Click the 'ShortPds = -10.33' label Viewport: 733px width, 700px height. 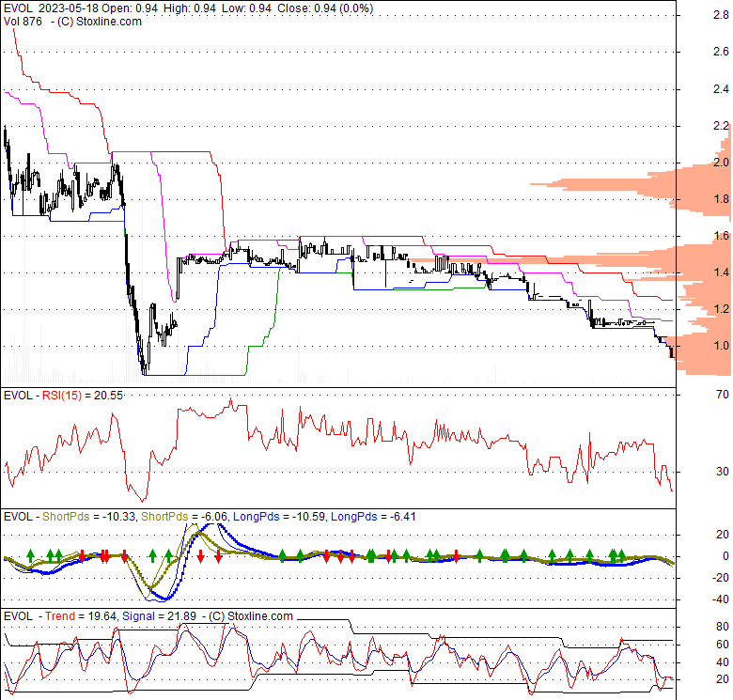click(89, 517)
